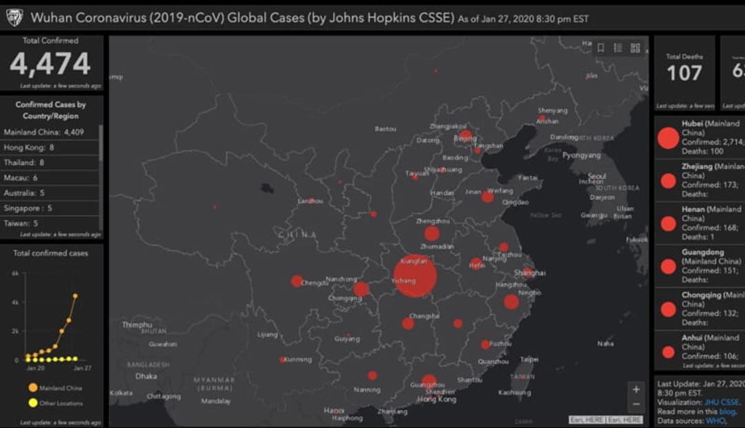Click the Confirmed Cases by Country/Region heading
Viewport: 745px width, 428px height.
coord(50,110)
